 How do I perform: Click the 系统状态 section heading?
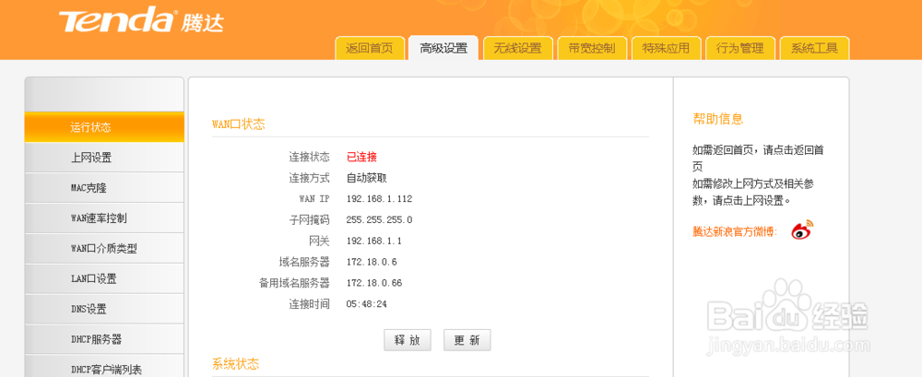tap(235, 363)
